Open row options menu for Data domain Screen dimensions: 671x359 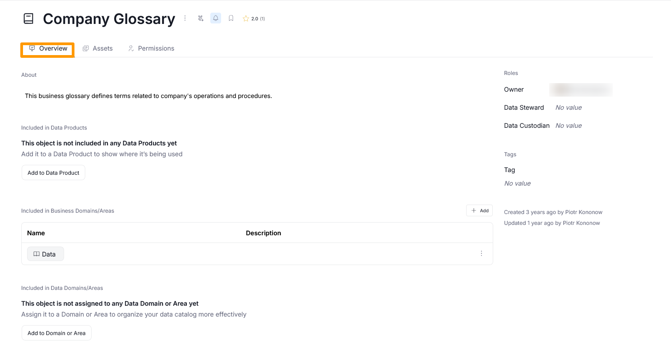click(x=481, y=254)
